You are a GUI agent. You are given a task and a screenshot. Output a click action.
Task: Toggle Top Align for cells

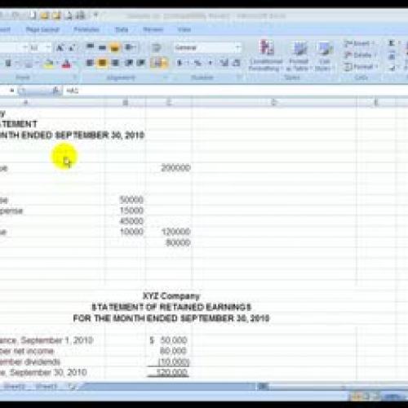90,47
